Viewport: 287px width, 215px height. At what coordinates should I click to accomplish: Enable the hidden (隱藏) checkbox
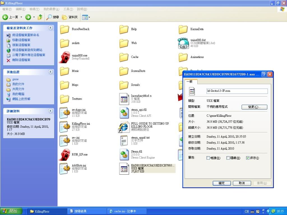pos(228,158)
